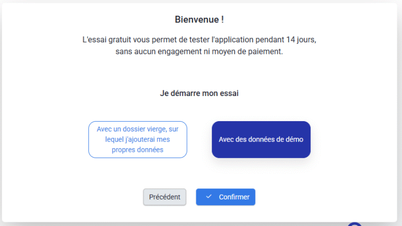
Task: Click the "Bienvenue !" heading
Action: tap(199, 19)
